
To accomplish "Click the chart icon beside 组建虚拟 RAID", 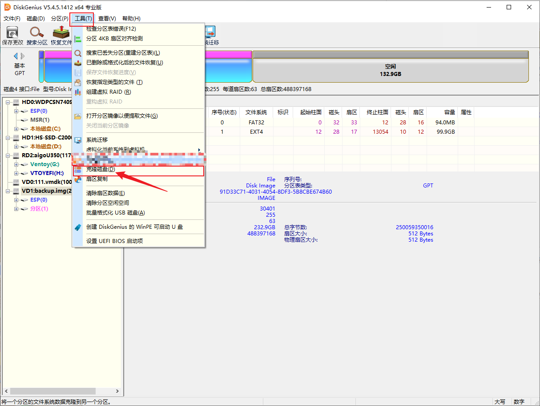I will click(78, 92).
